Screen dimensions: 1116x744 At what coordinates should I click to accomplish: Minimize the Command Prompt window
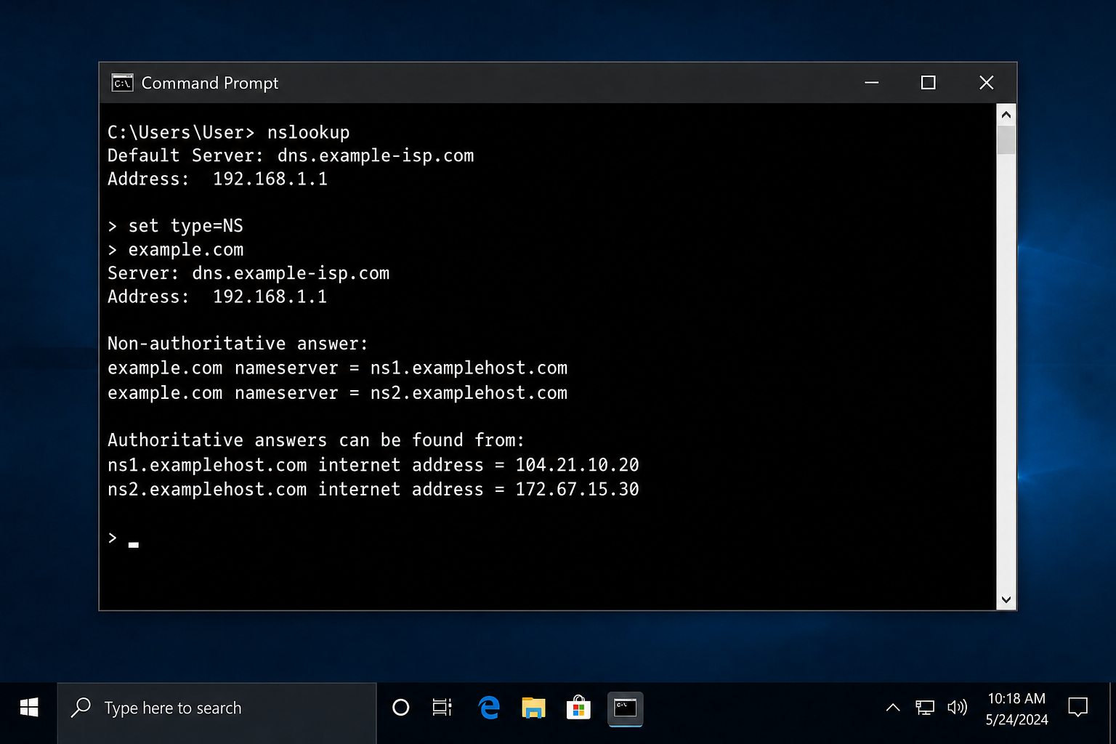(x=872, y=83)
